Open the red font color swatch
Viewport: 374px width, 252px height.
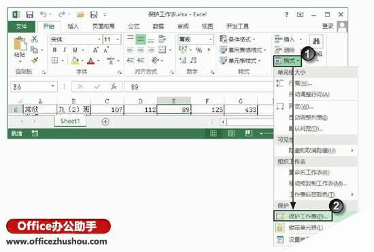pyautogui.click(x=90, y=60)
